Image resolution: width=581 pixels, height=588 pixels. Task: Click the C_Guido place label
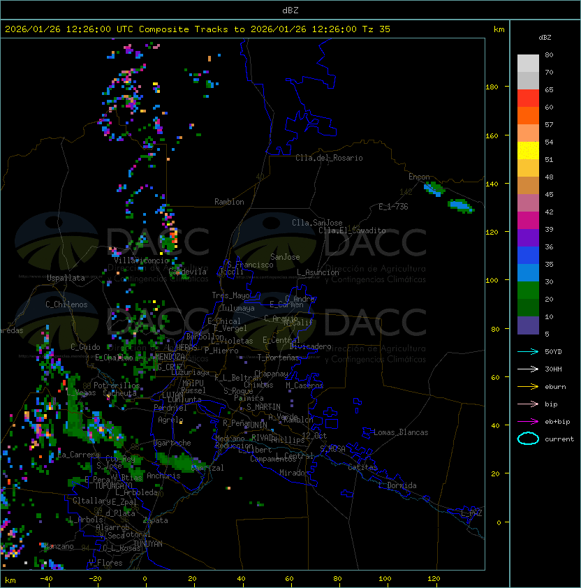click(x=85, y=347)
